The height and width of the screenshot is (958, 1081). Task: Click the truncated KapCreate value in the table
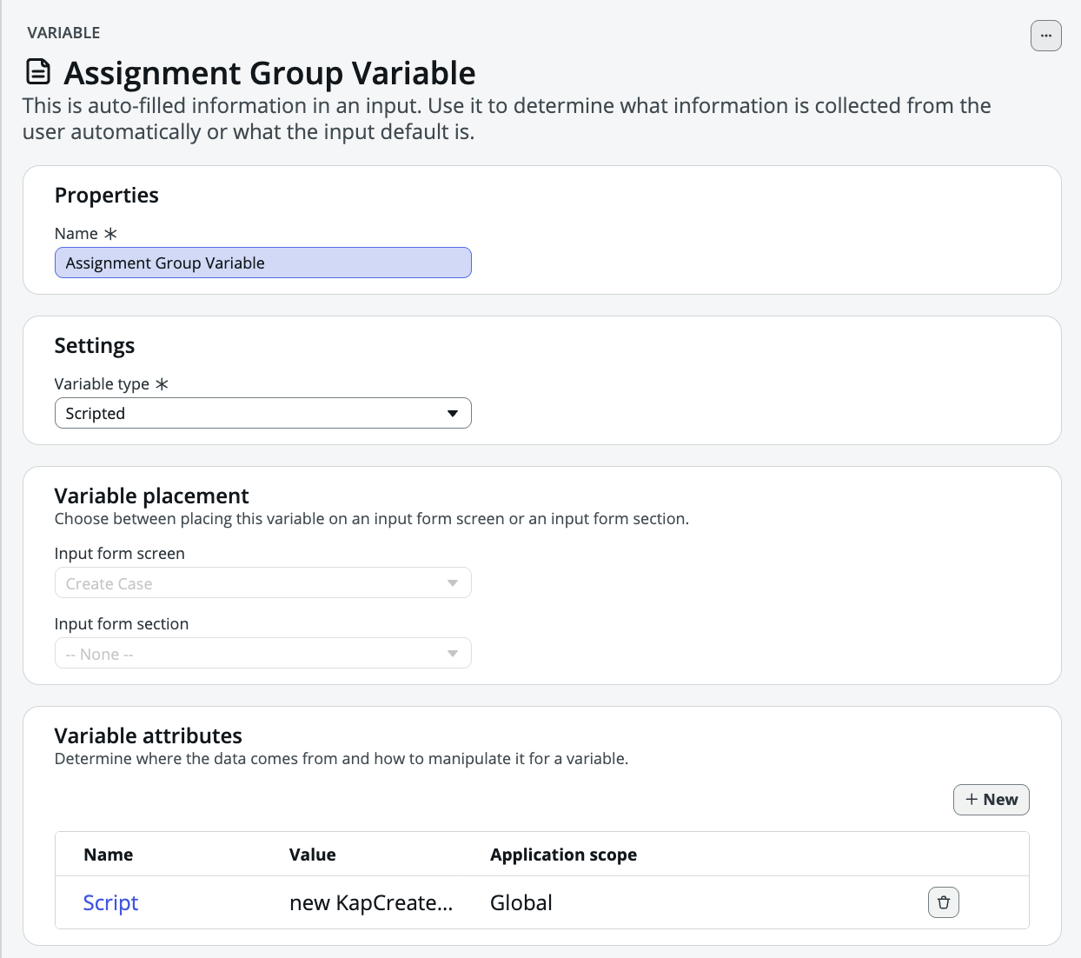click(x=371, y=902)
